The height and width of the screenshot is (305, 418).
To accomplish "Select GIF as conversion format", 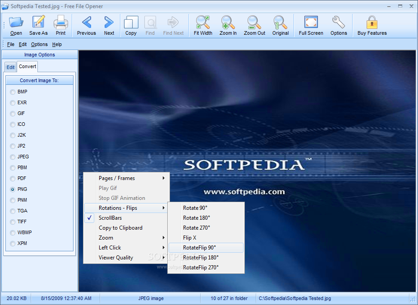I will [13, 114].
